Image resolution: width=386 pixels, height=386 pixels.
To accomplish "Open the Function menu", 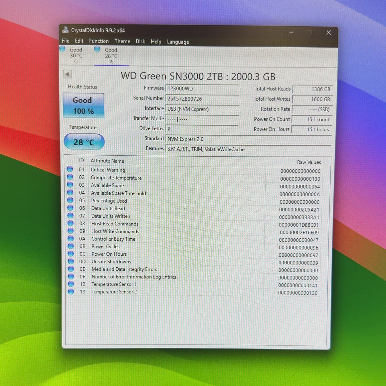I will (x=99, y=41).
